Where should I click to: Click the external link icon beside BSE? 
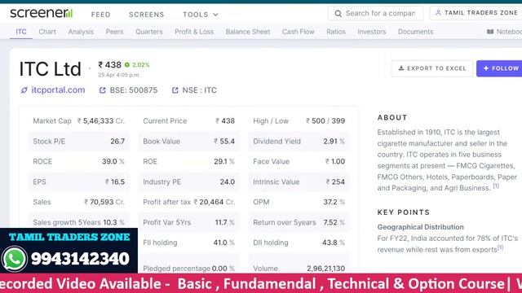point(103,90)
